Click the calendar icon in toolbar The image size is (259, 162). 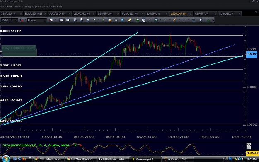(143, 20)
